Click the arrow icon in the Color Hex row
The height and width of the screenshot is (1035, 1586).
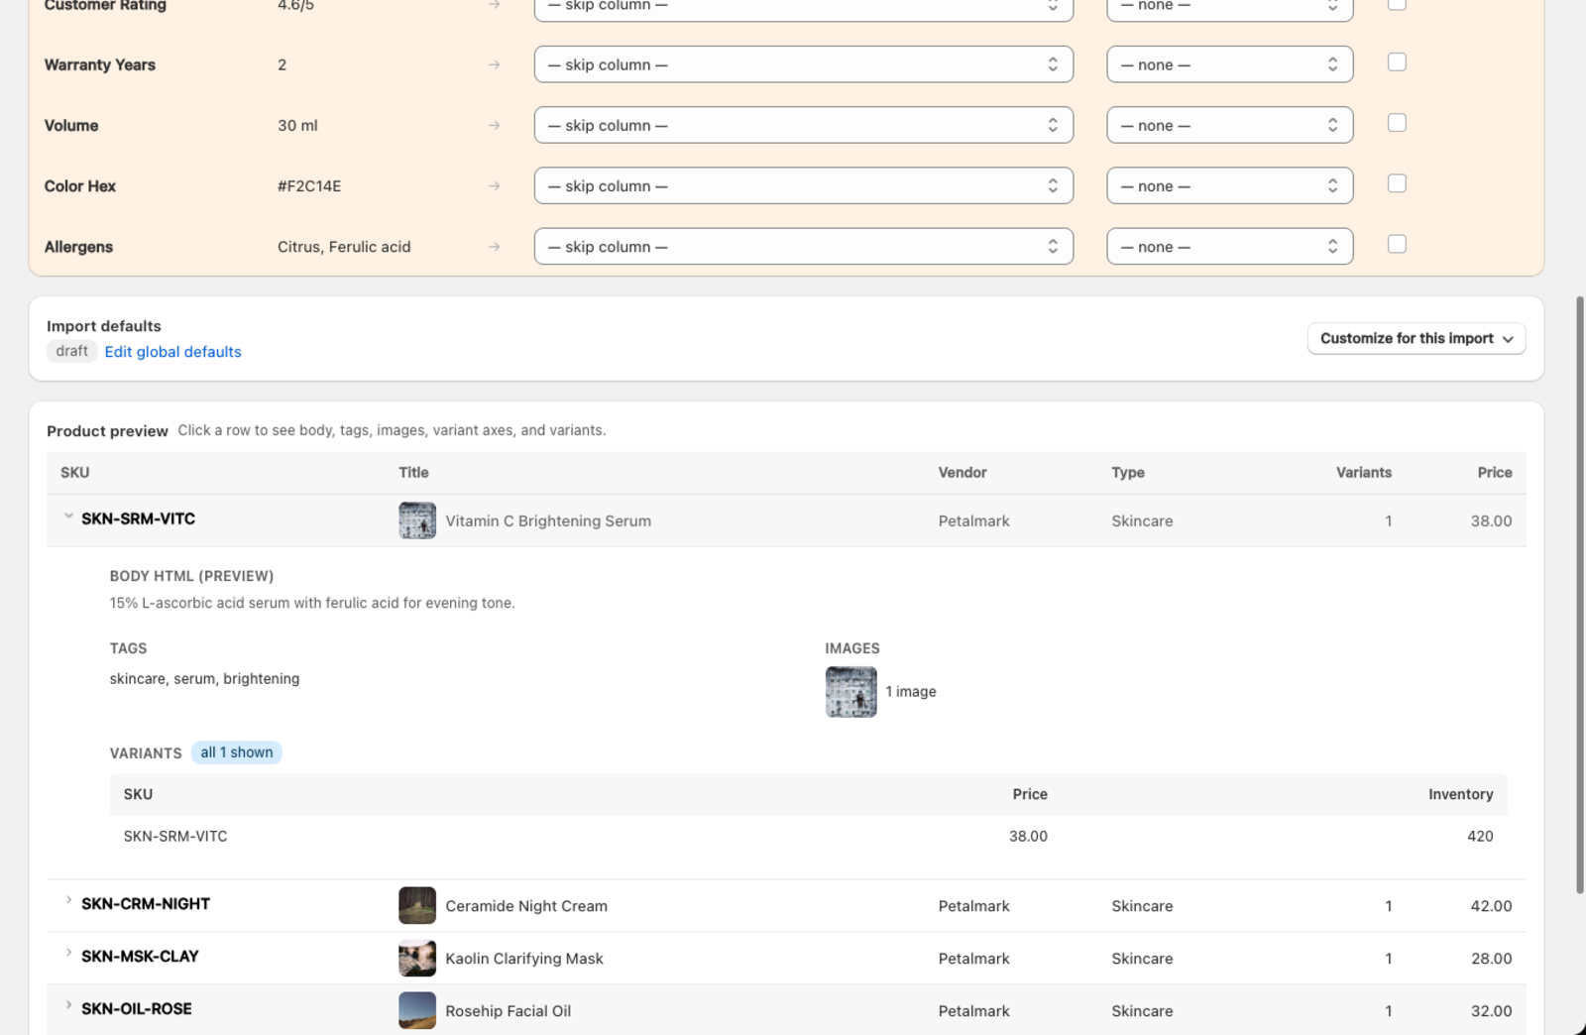(x=494, y=185)
